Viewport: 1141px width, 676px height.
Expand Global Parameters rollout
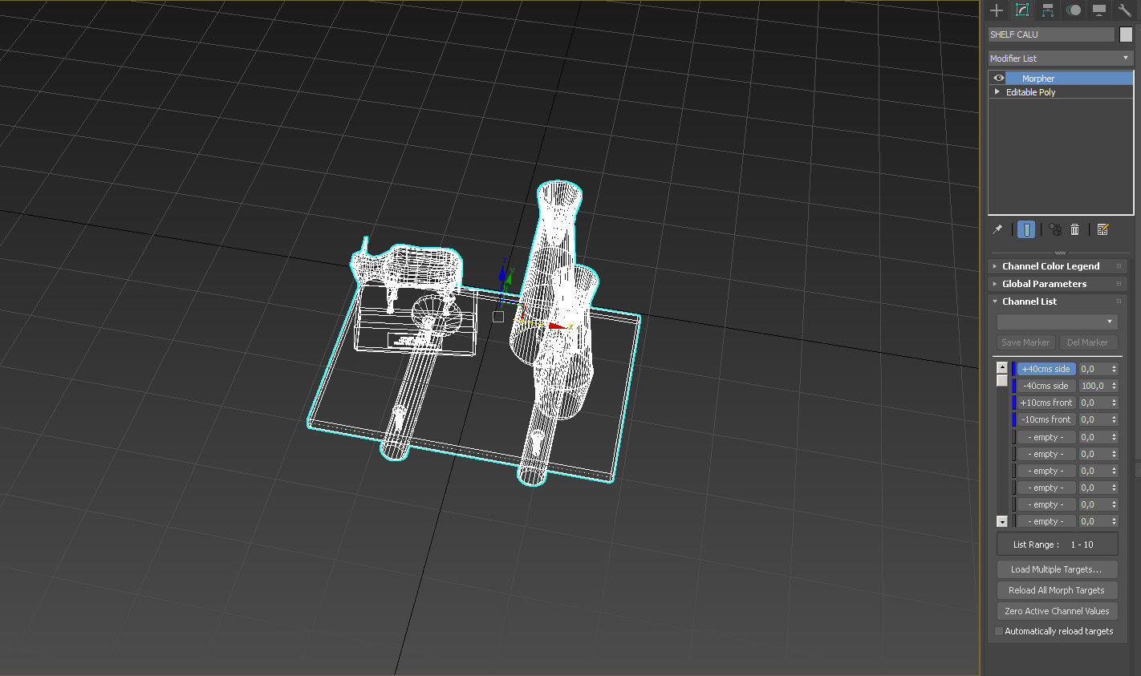click(x=1058, y=284)
